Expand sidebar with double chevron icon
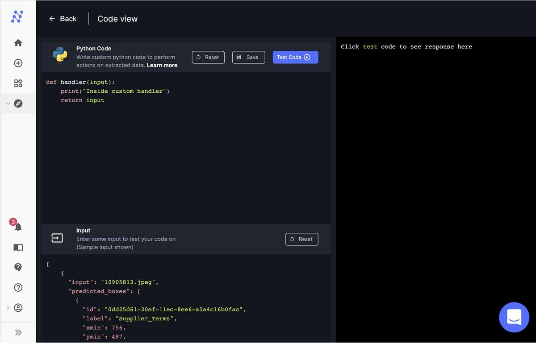Screen dimensions: 536x343 (x=18, y=332)
